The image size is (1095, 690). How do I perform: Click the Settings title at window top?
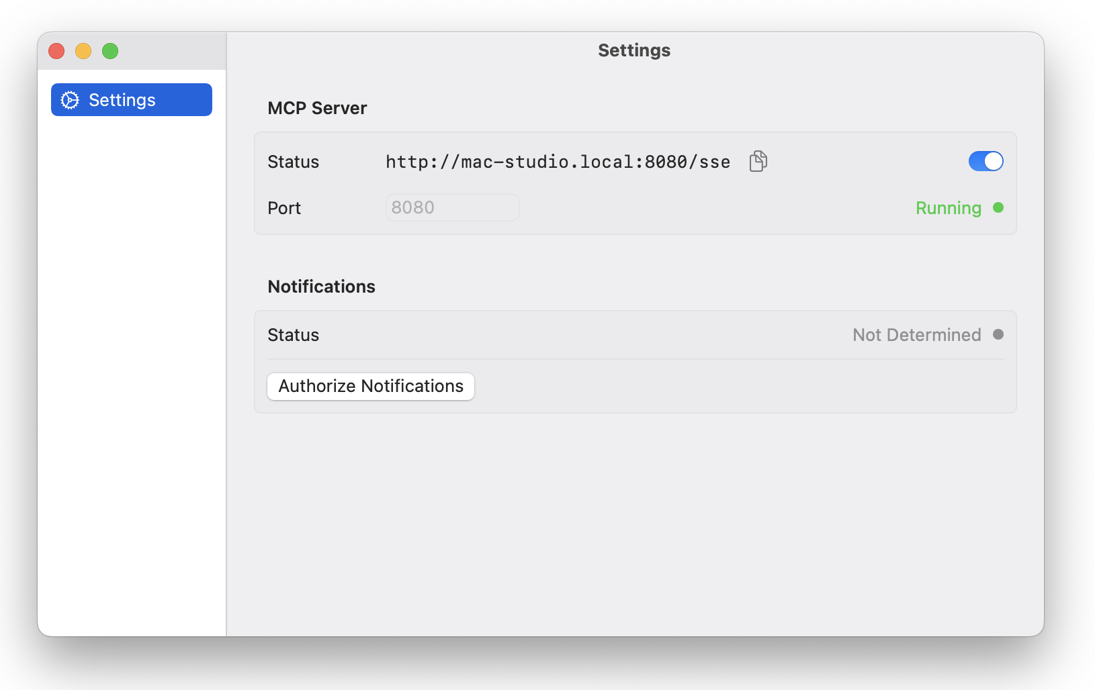634,50
